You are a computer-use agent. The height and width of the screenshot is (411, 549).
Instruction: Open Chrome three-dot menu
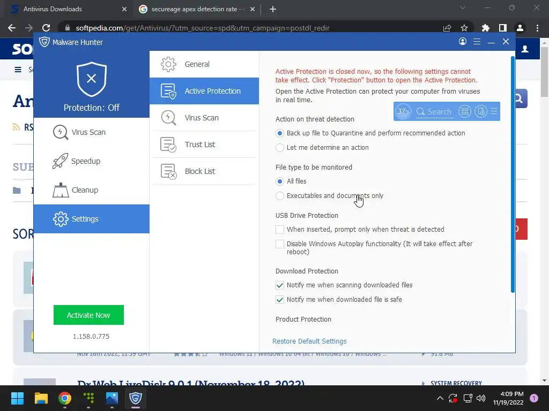[x=537, y=28]
